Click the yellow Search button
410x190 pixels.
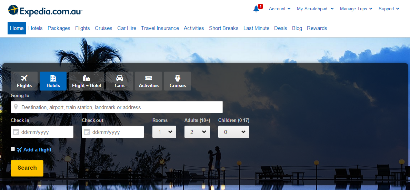[x=27, y=168]
